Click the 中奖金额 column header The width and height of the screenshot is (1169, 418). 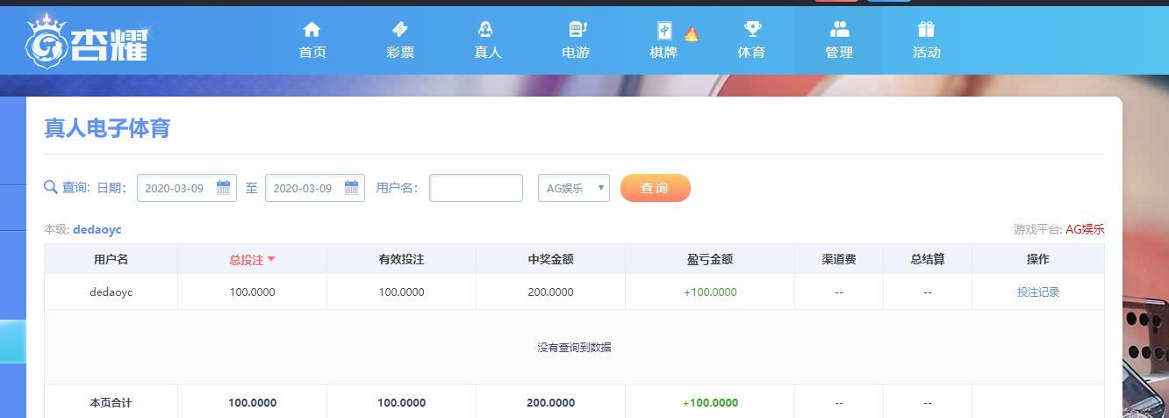pyautogui.click(x=550, y=259)
